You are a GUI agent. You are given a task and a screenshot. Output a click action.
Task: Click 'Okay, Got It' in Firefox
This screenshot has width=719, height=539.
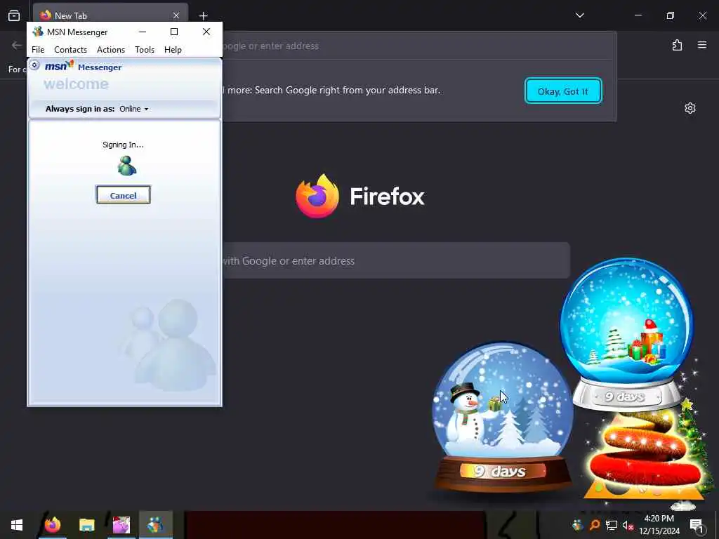pyautogui.click(x=563, y=91)
